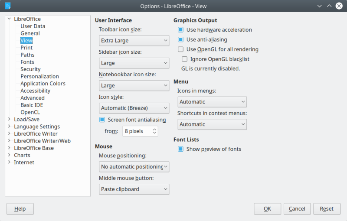Select View in options tree

26,40
